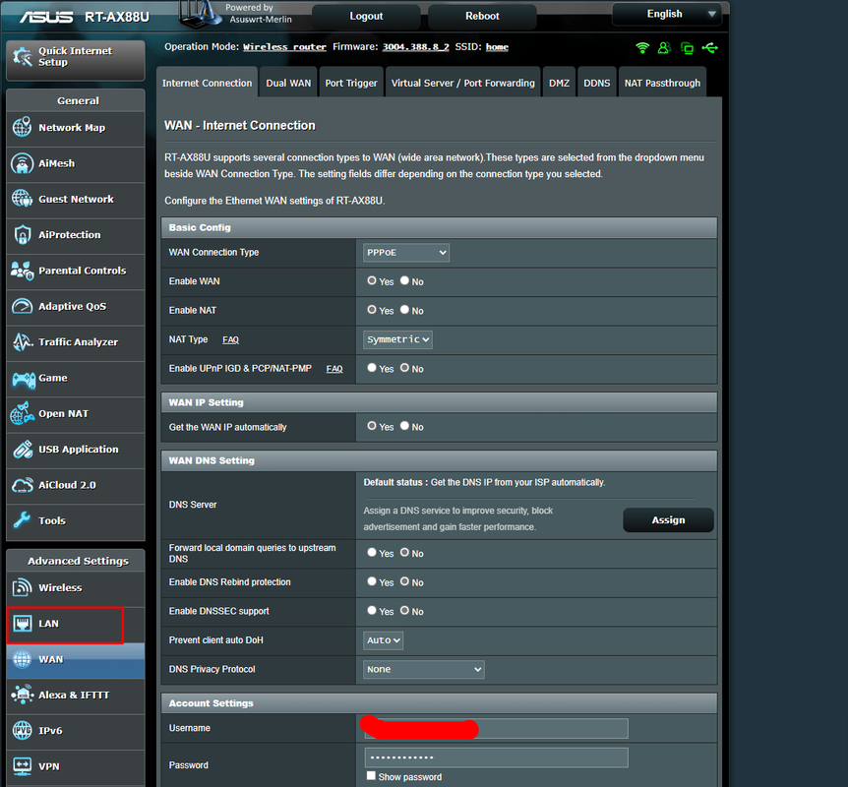Set Enable DNSSEC support to No
848x787 pixels.
point(404,611)
